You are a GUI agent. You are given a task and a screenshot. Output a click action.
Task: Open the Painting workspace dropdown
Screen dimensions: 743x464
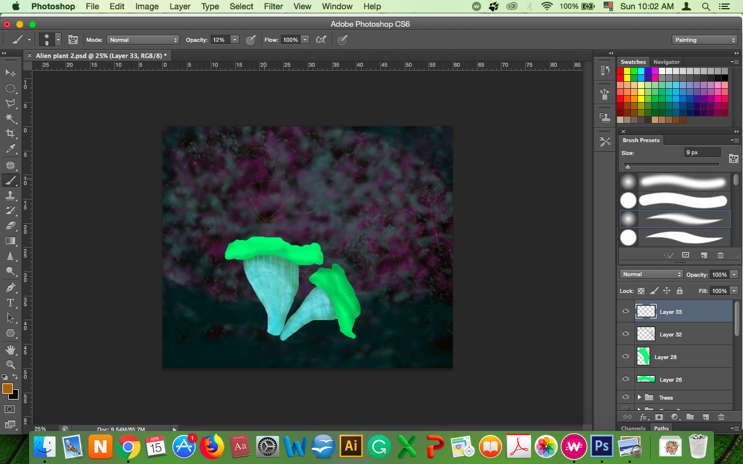click(705, 40)
